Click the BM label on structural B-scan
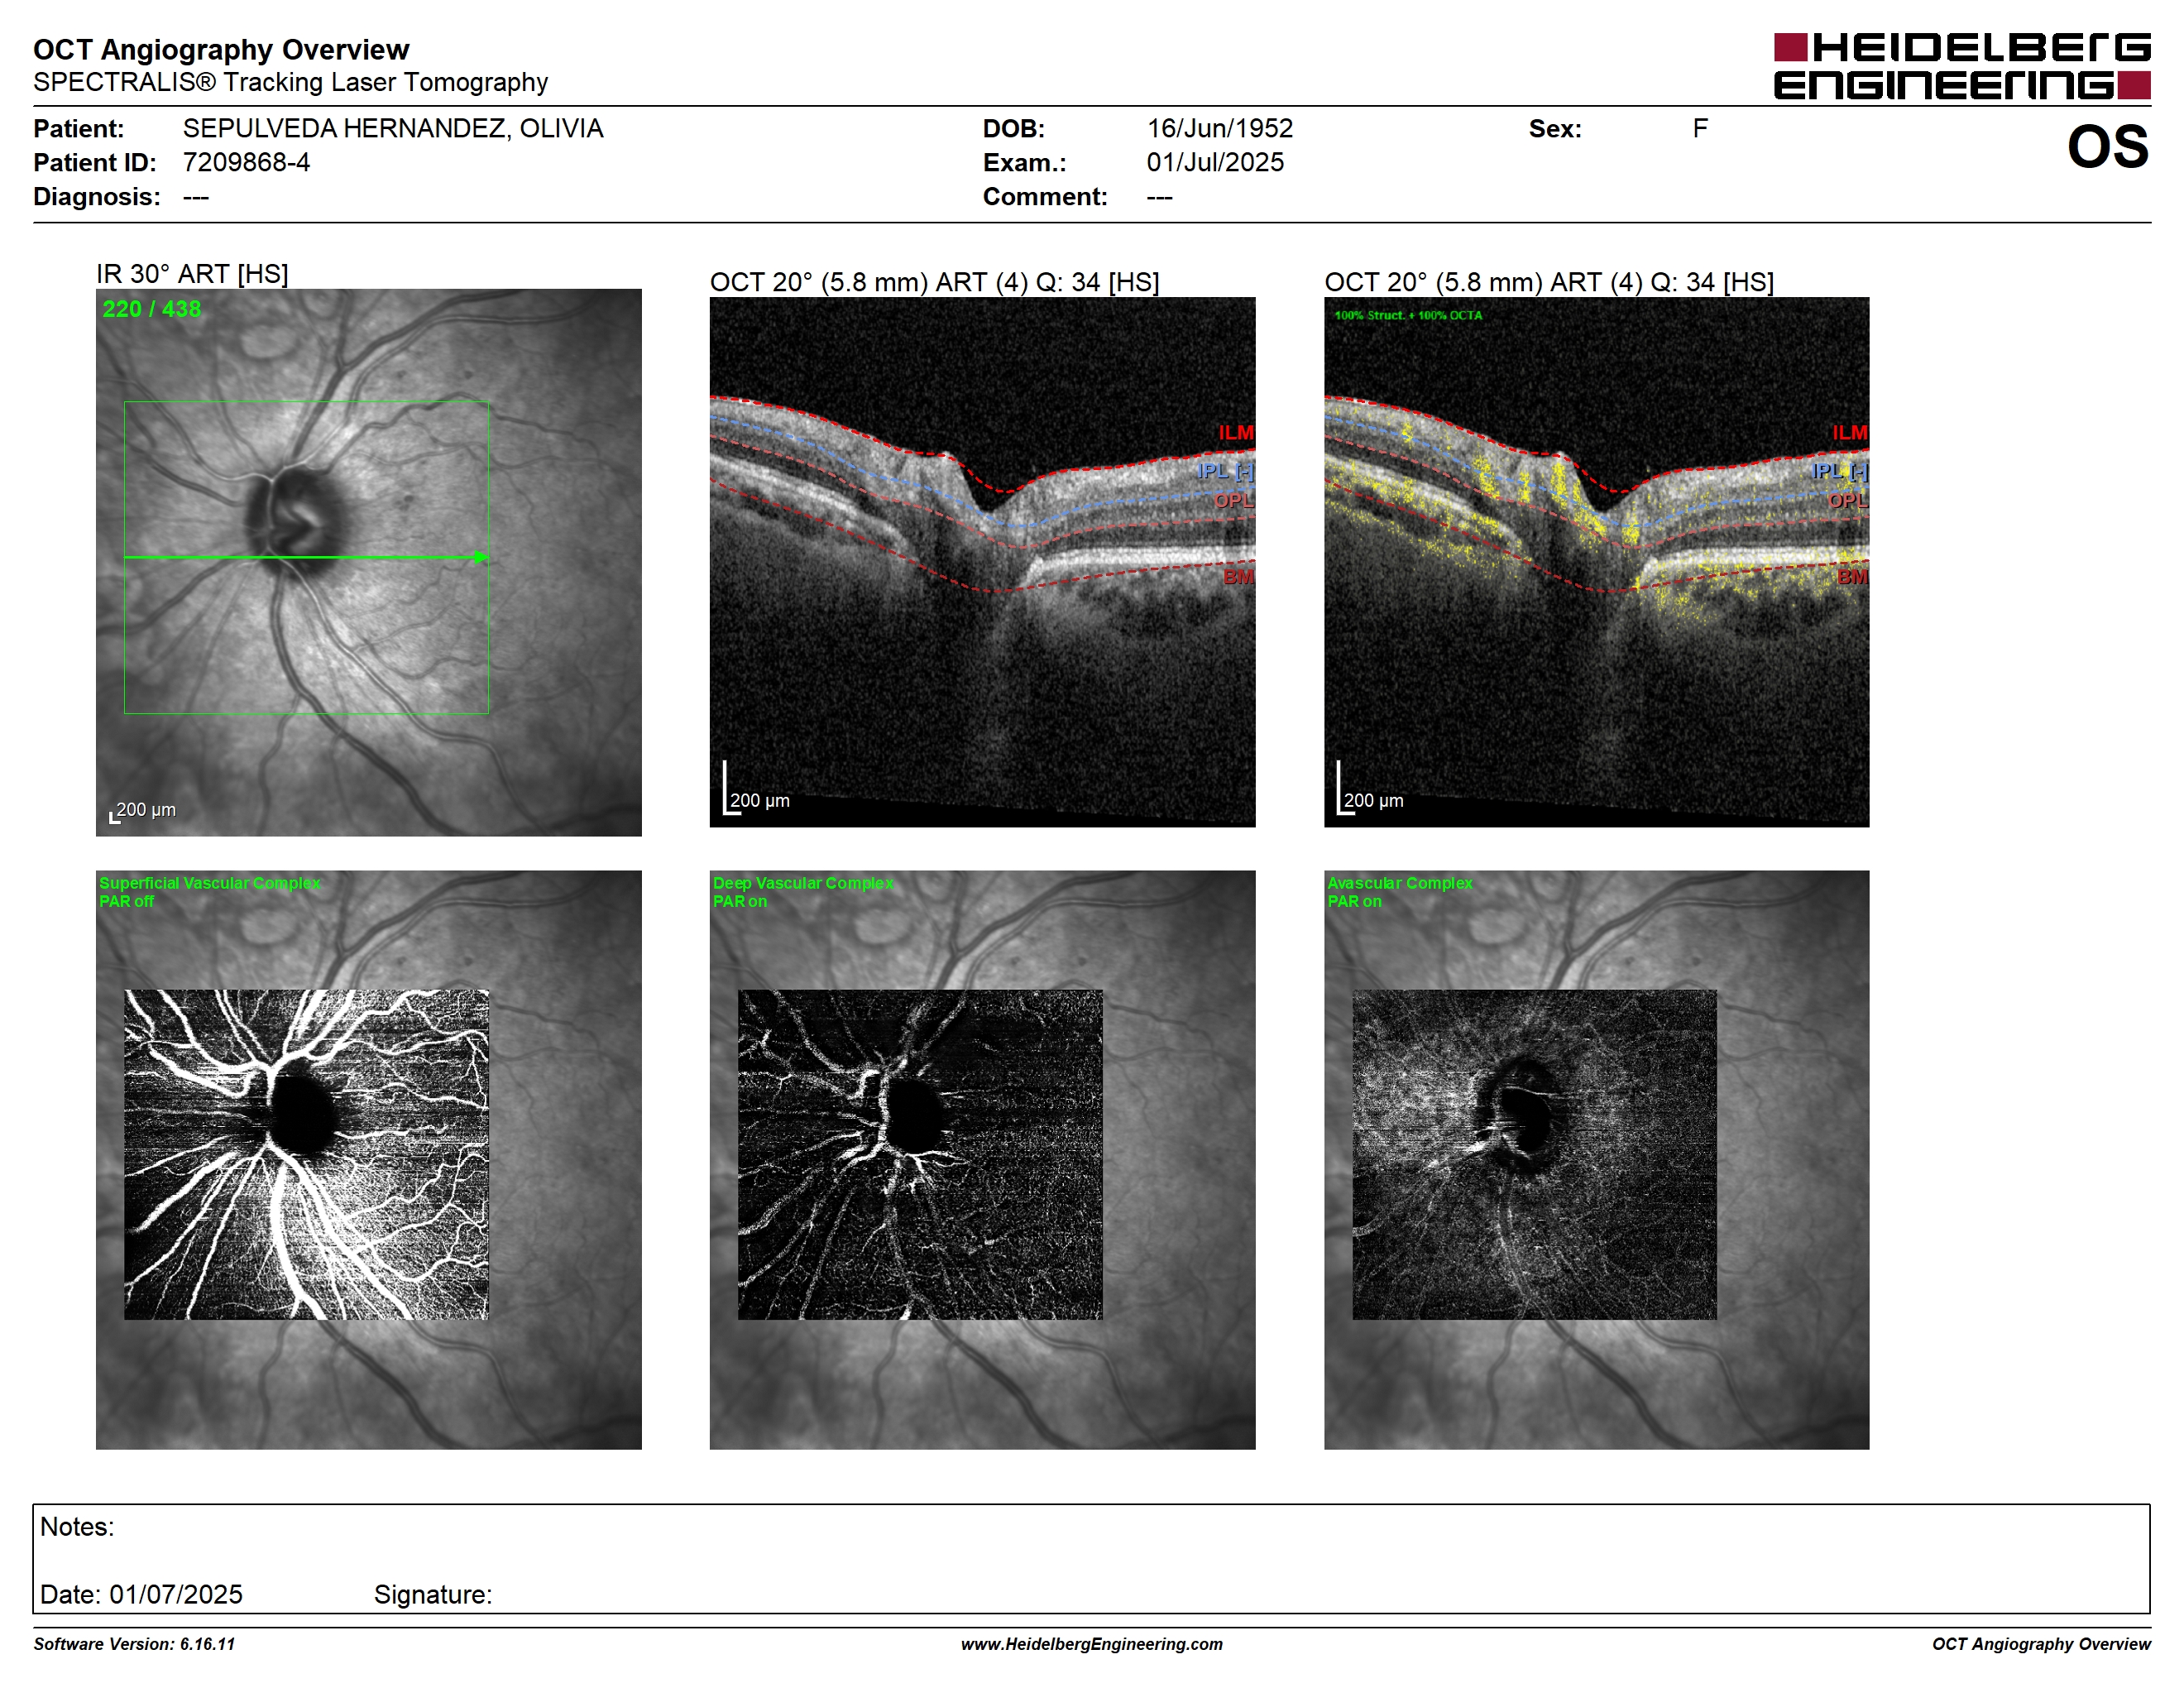Image resolution: width=2184 pixels, height=1688 pixels. (x=1238, y=577)
